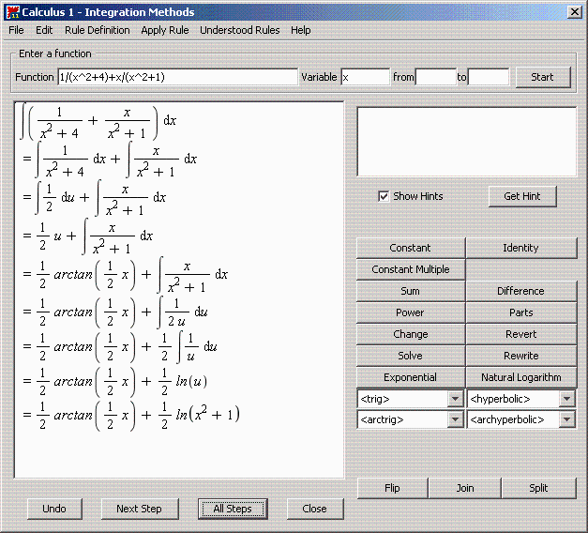This screenshot has height=533, width=588.
Task: Close the Integration Methods window
Action: coord(574,12)
